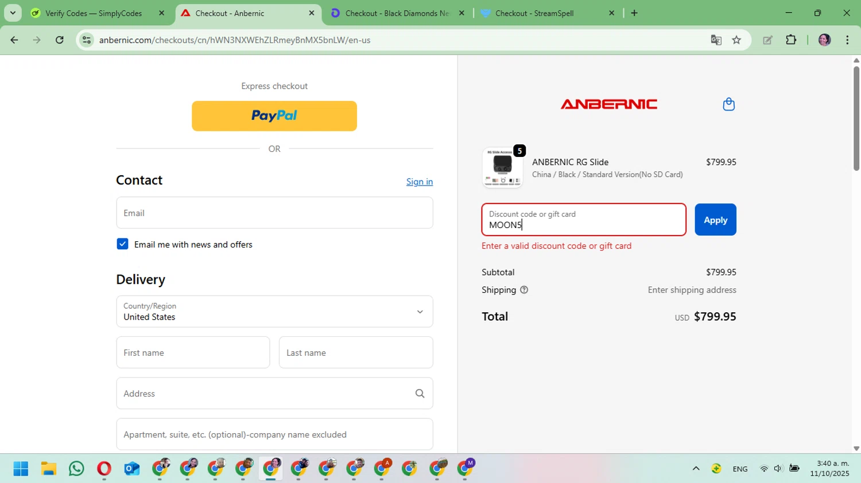Open File Explorer from the taskbar
The image size is (861, 483).
pyautogui.click(x=49, y=469)
